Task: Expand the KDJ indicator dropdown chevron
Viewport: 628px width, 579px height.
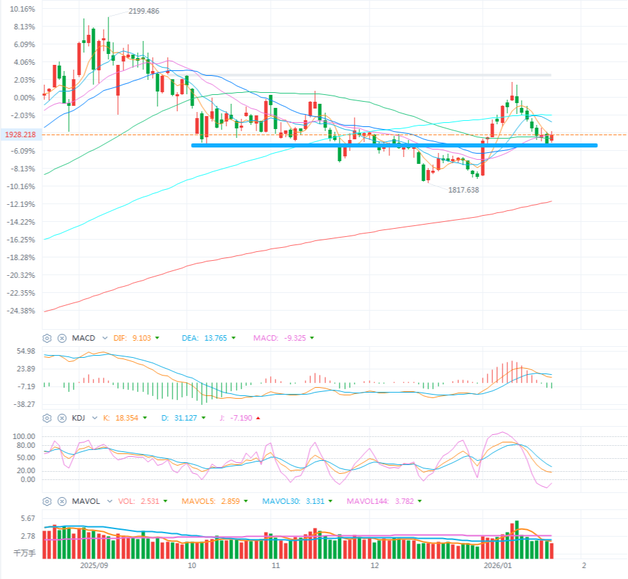Action: 95,418
